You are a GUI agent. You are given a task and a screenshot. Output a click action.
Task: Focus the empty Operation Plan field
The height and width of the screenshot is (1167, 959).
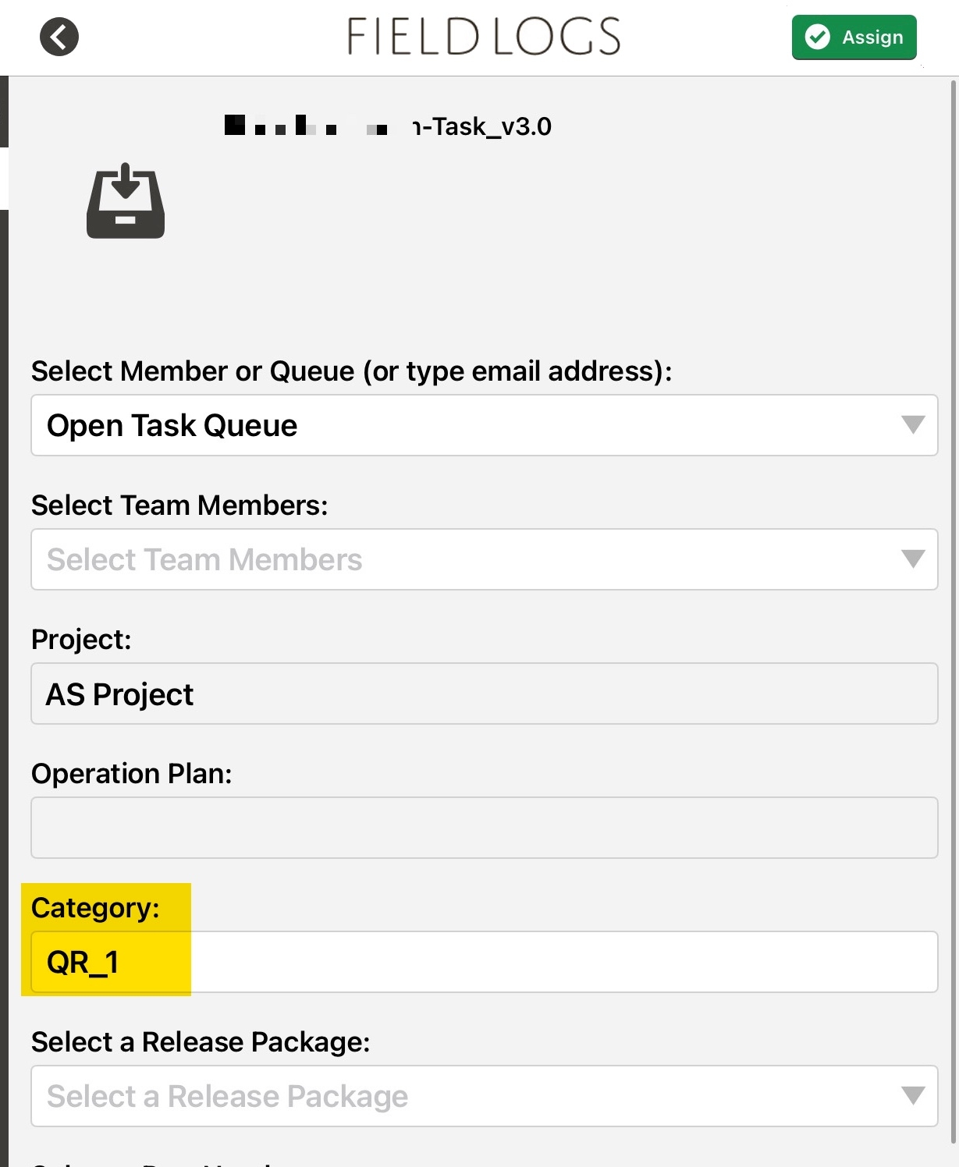484,828
